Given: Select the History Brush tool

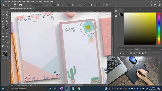Looking at the screenshot, I should 7,30.
